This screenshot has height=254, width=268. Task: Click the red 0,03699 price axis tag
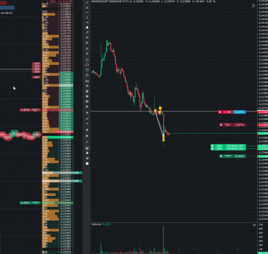point(263,112)
